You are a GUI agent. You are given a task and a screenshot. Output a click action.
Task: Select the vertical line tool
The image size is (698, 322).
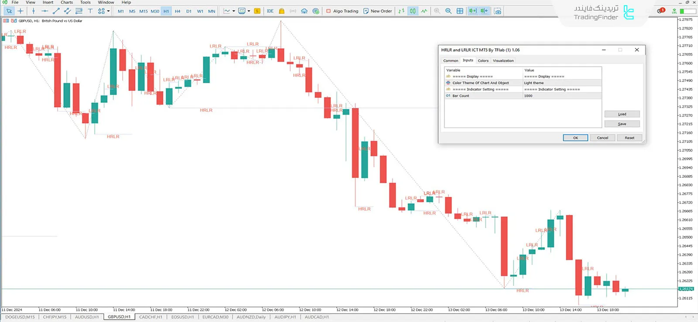pyautogui.click(x=34, y=11)
